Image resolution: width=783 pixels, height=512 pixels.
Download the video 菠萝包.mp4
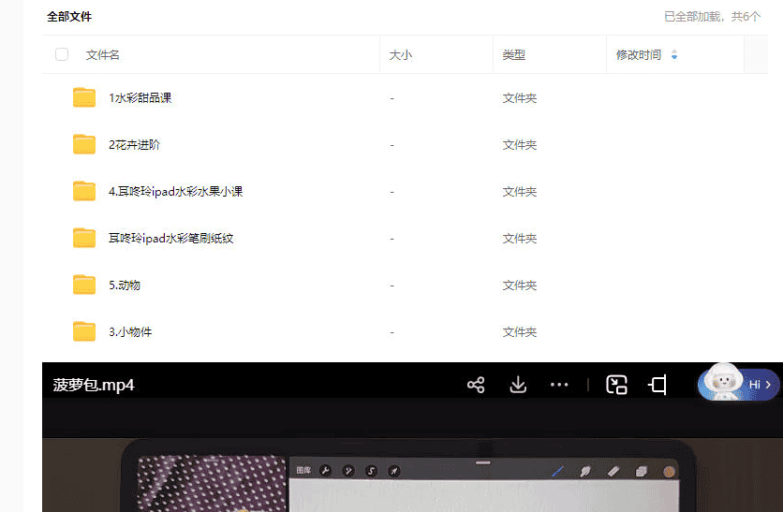518,385
